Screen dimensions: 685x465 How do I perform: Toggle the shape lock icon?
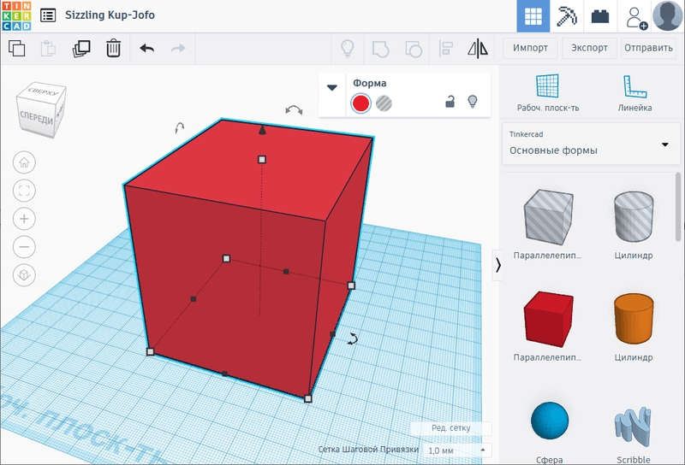450,103
